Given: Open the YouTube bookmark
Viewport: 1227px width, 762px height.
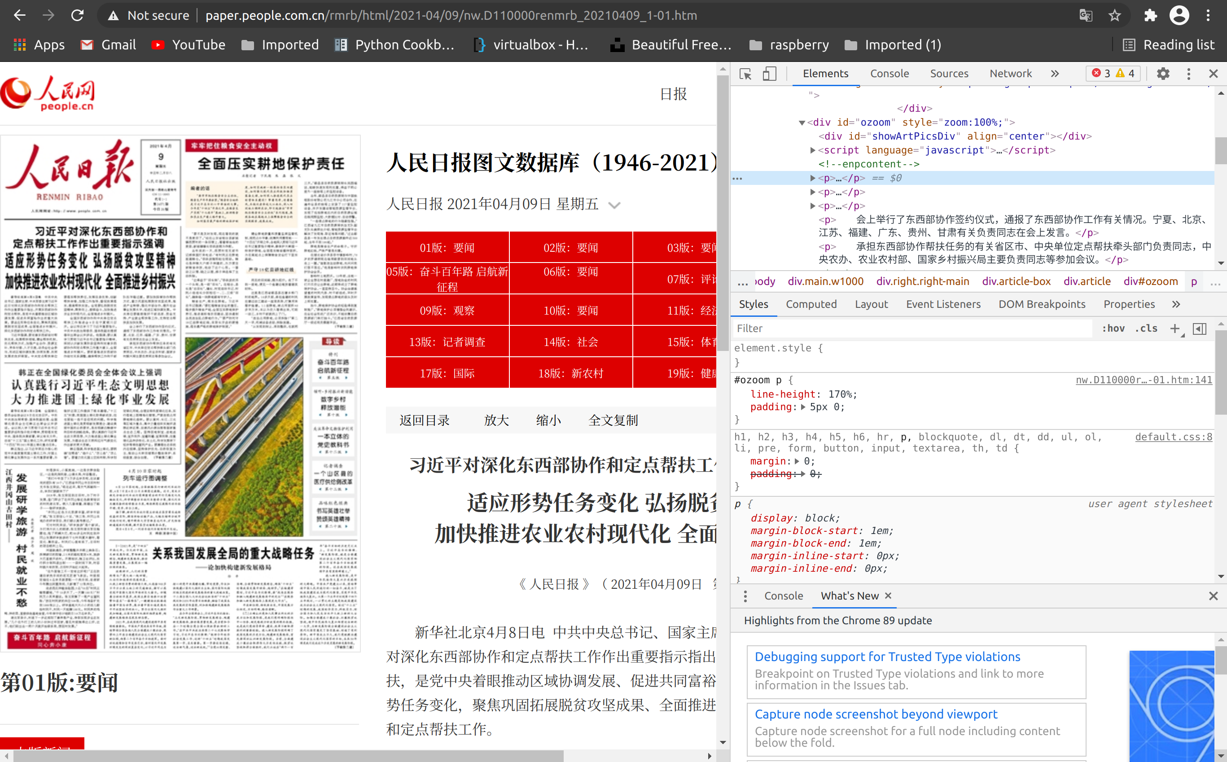Looking at the screenshot, I should point(188,45).
